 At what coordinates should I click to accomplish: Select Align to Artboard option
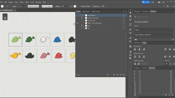click(167, 64)
